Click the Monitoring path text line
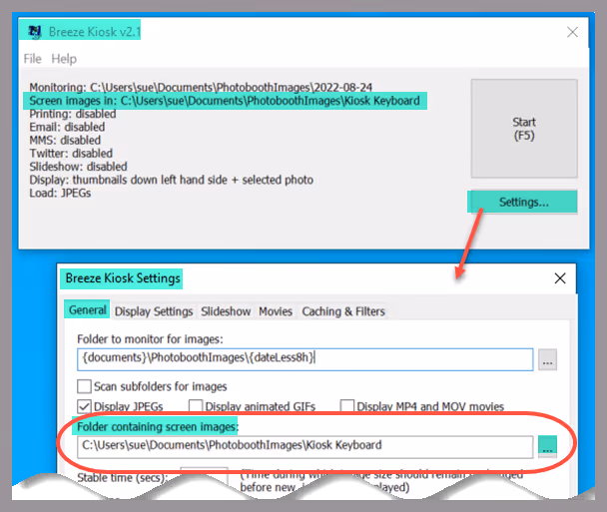This screenshot has height=512, width=607. tap(201, 88)
